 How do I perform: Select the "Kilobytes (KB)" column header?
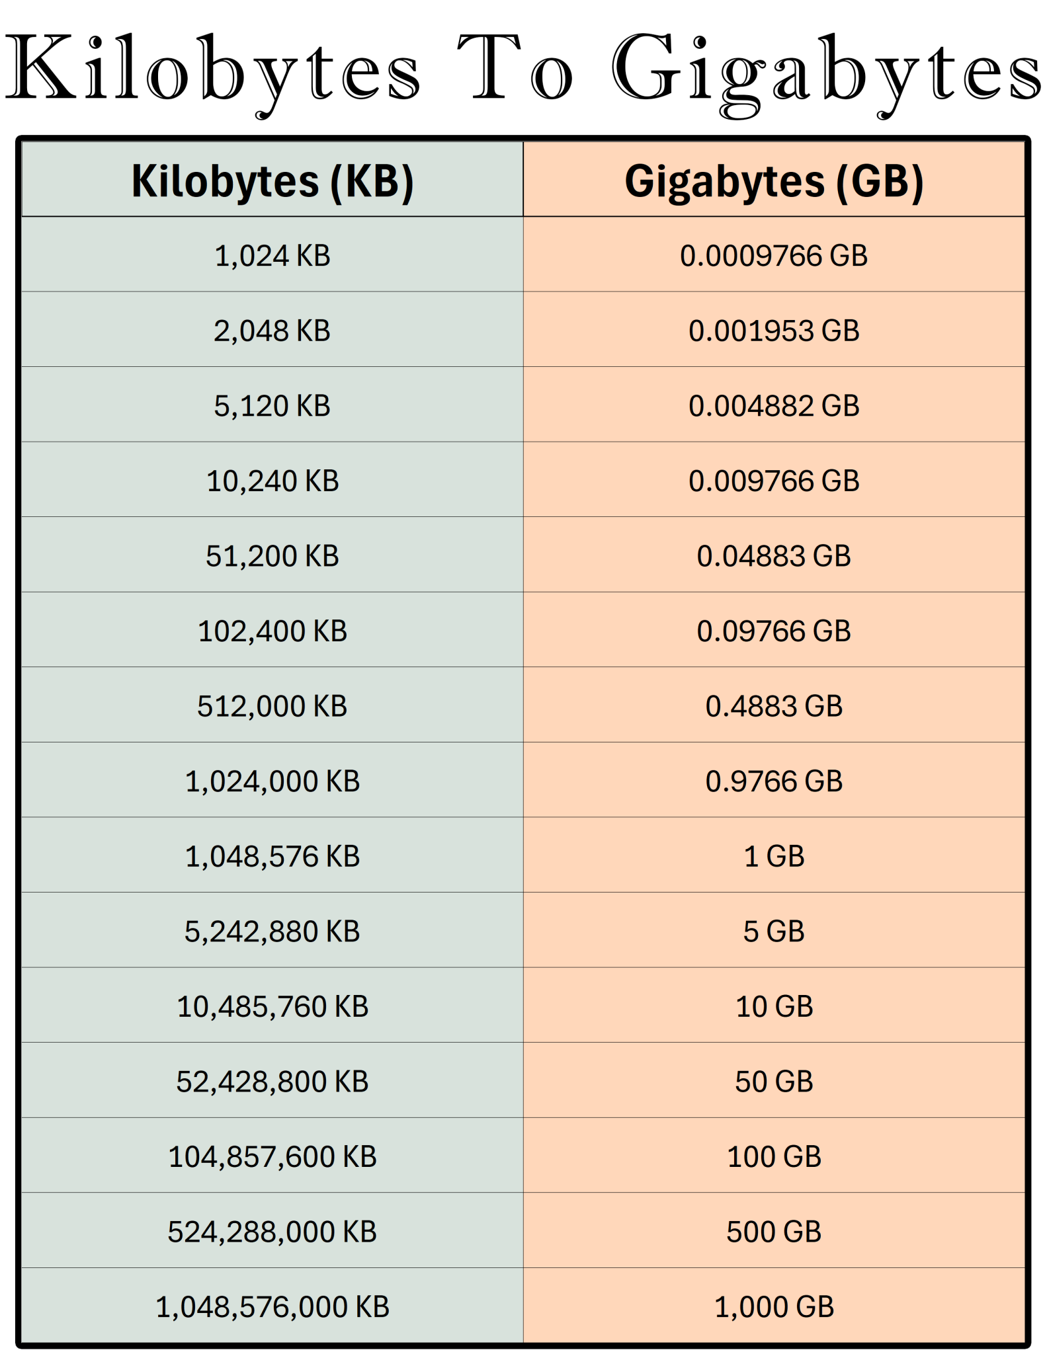[272, 181]
